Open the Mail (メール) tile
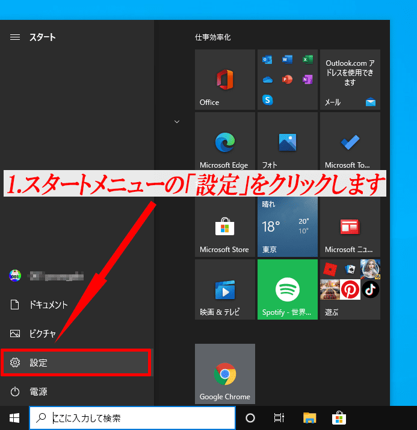 (350, 80)
